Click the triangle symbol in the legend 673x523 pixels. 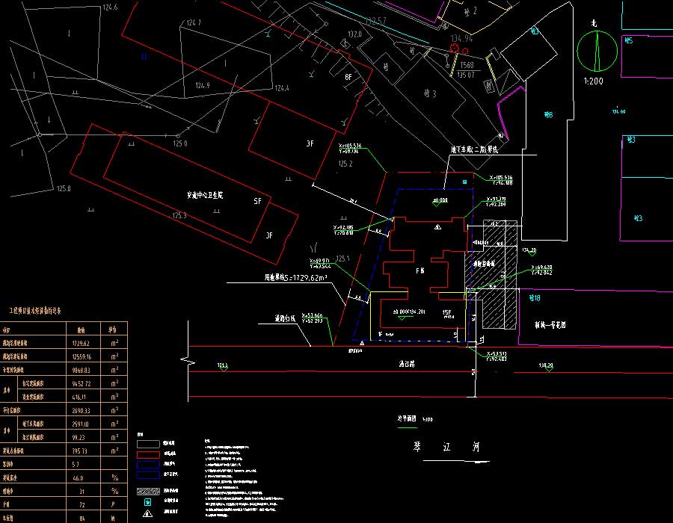point(147,513)
